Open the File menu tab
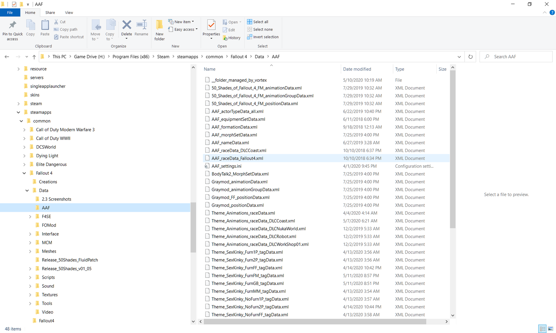Viewport: 556px width, 333px height. [x=10, y=13]
